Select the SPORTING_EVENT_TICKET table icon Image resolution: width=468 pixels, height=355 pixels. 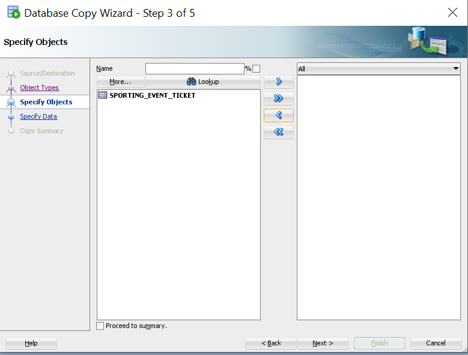(x=102, y=95)
